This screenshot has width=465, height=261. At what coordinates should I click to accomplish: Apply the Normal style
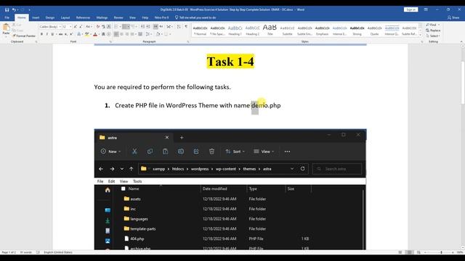201,30
